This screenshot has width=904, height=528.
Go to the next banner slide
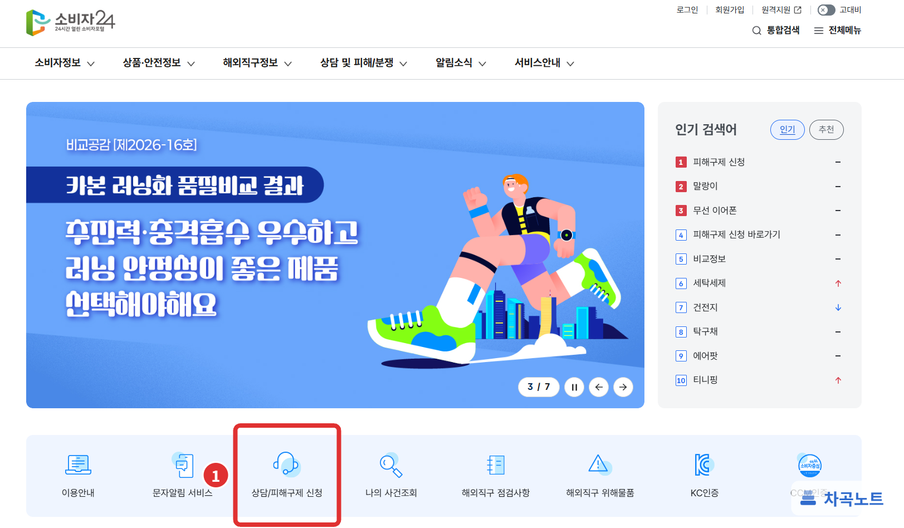pyautogui.click(x=623, y=387)
